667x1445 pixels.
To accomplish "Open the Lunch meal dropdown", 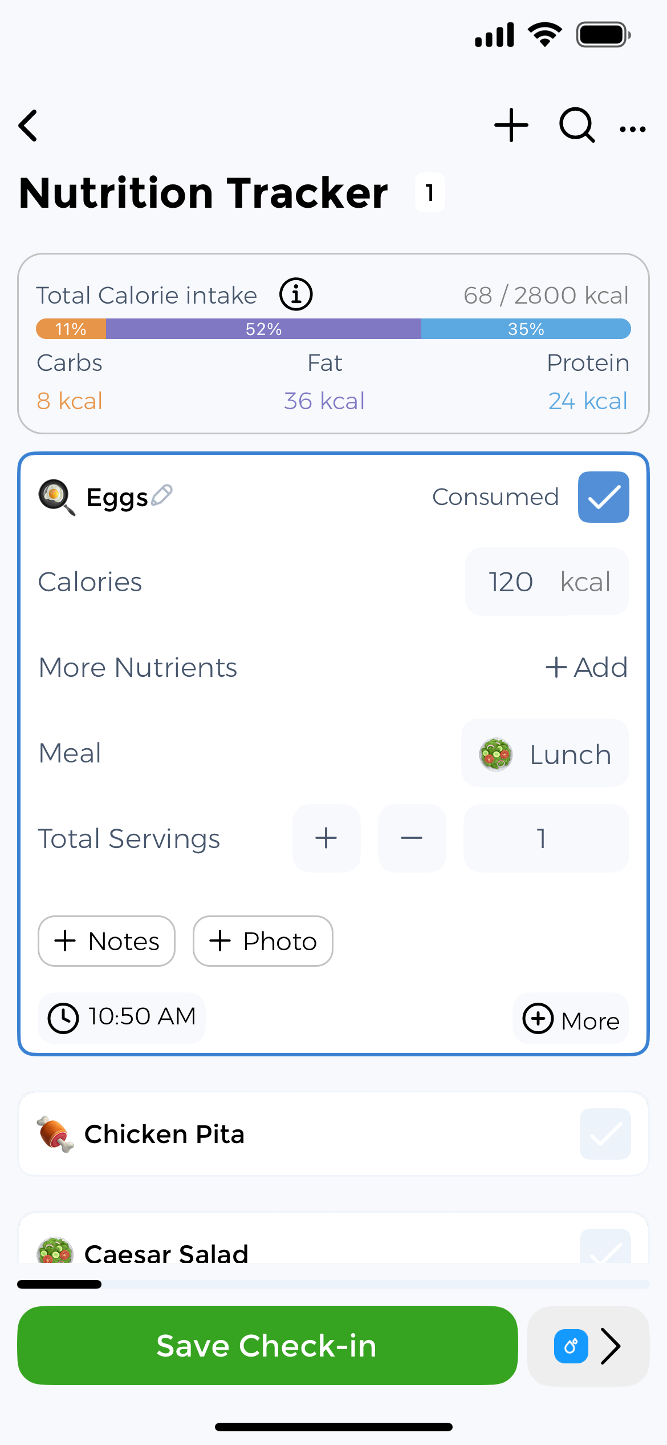I will [546, 753].
